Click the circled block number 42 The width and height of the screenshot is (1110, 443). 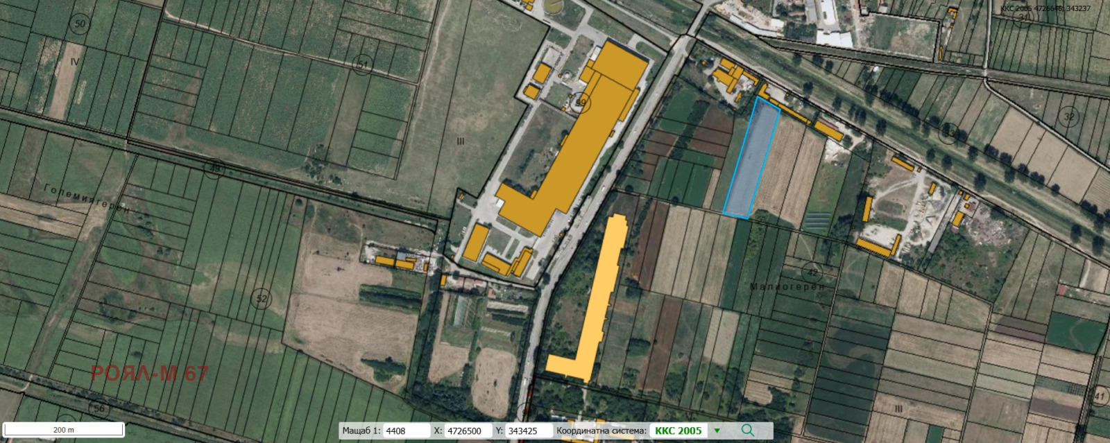[x=812, y=272]
